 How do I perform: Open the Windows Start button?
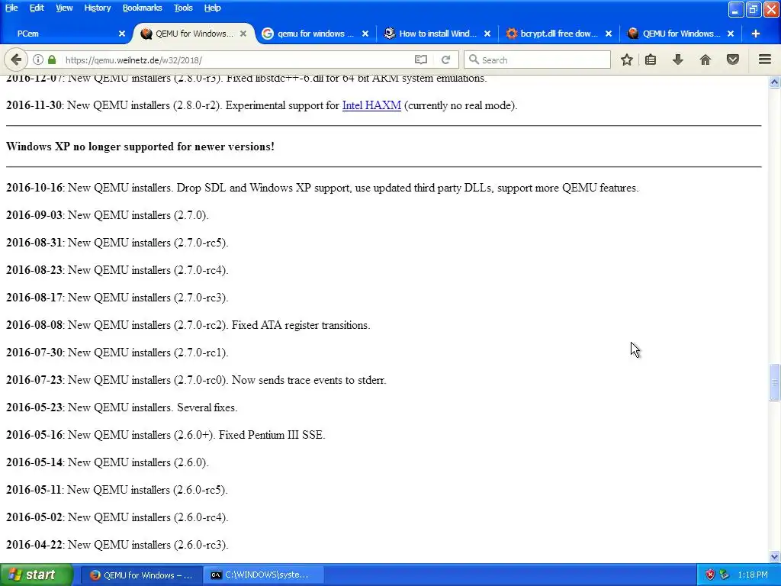(x=37, y=575)
